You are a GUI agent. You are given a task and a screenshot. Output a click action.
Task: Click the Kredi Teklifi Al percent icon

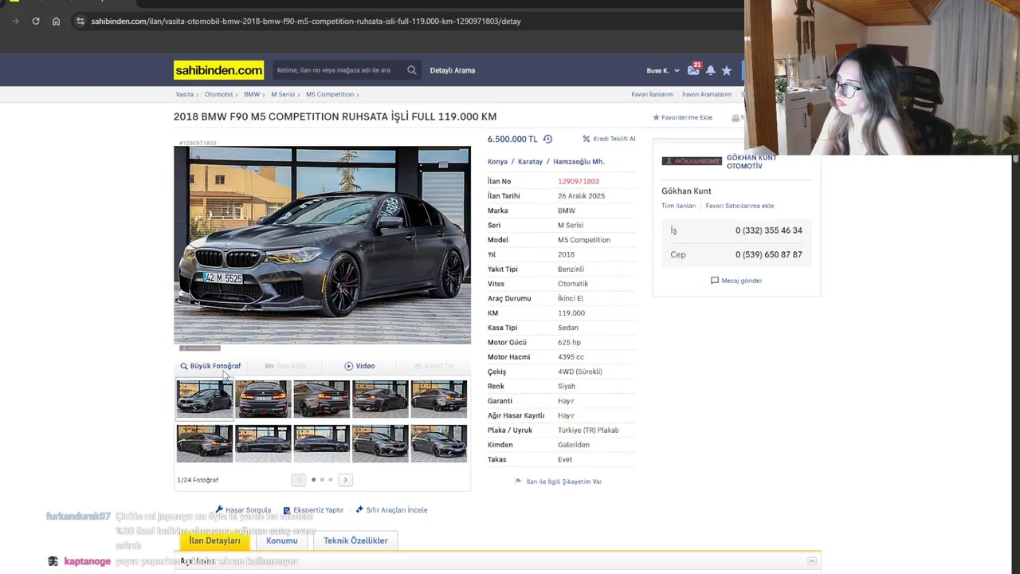[586, 139]
